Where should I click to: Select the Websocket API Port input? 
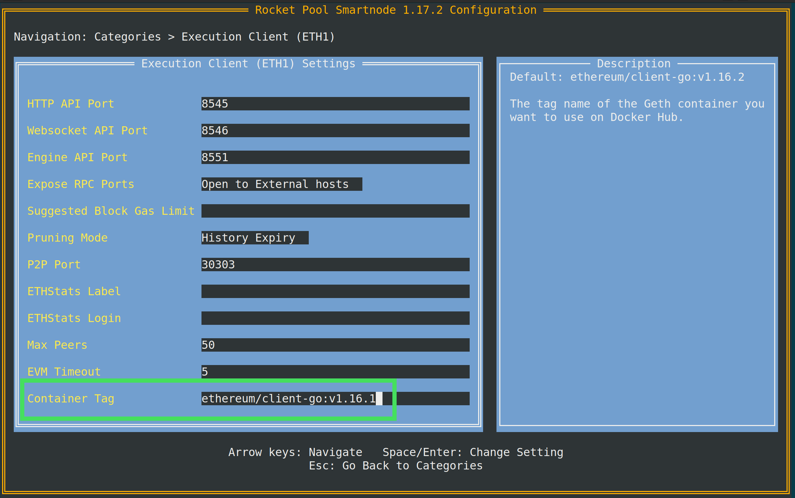(x=335, y=130)
